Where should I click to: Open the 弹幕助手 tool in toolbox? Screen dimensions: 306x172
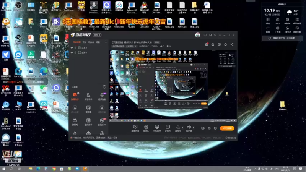coord(75,96)
